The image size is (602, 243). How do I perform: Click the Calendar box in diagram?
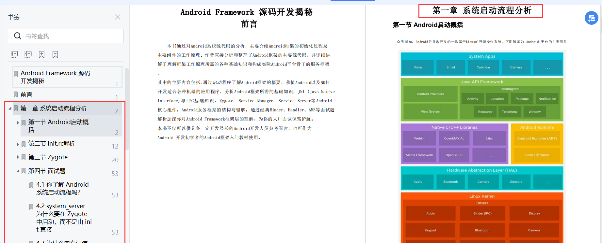pos(483,67)
